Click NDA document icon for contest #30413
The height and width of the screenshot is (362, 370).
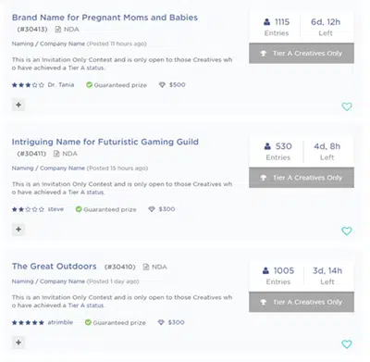(58, 30)
